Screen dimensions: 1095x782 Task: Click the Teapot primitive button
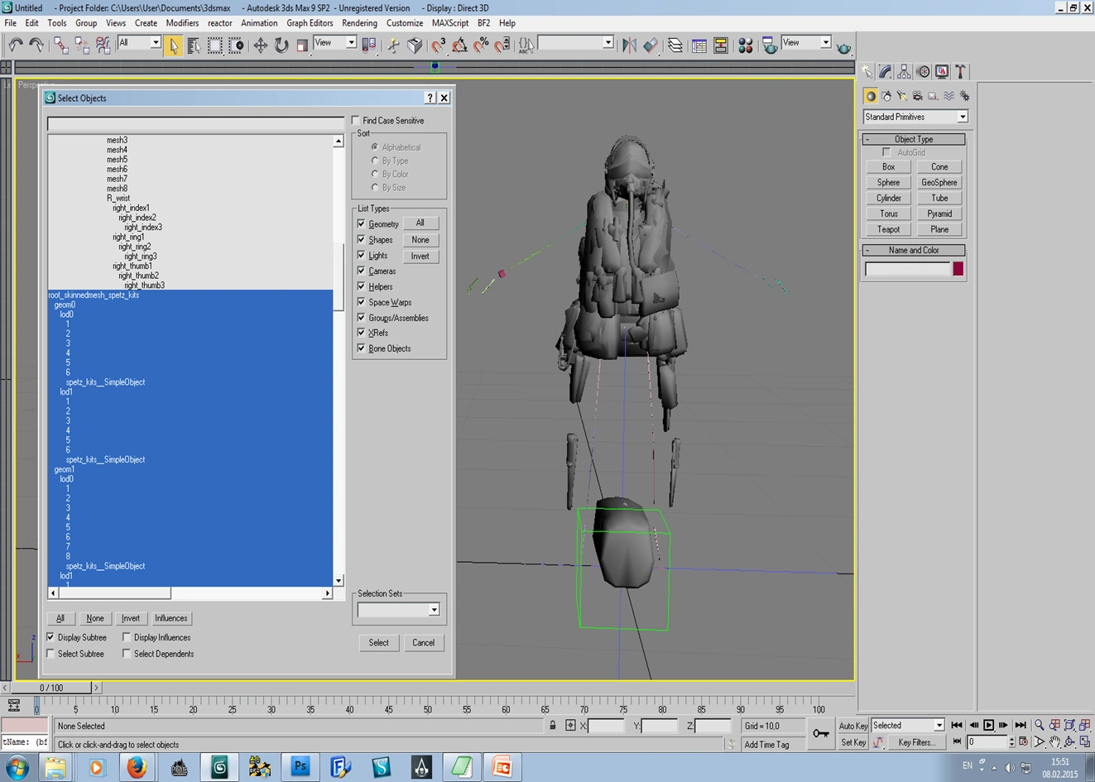point(888,229)
